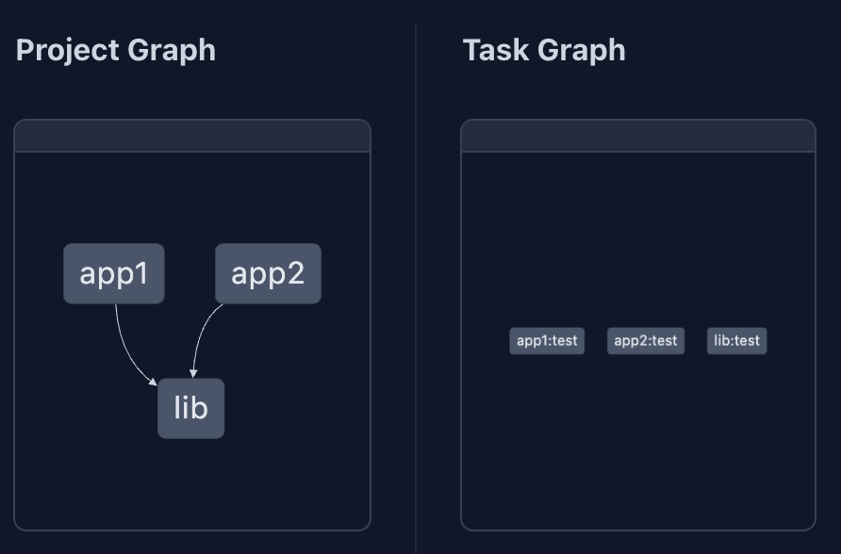Screen dimensions: 841x554
Task: Click the lib:test task node
Action: 736,340
